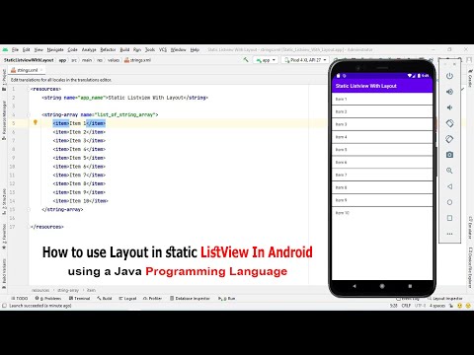The height and width of the screenshot is (355, 474).
Task: Open the Structure side panel
Action: pyautogui.click(x=4, y=201)
